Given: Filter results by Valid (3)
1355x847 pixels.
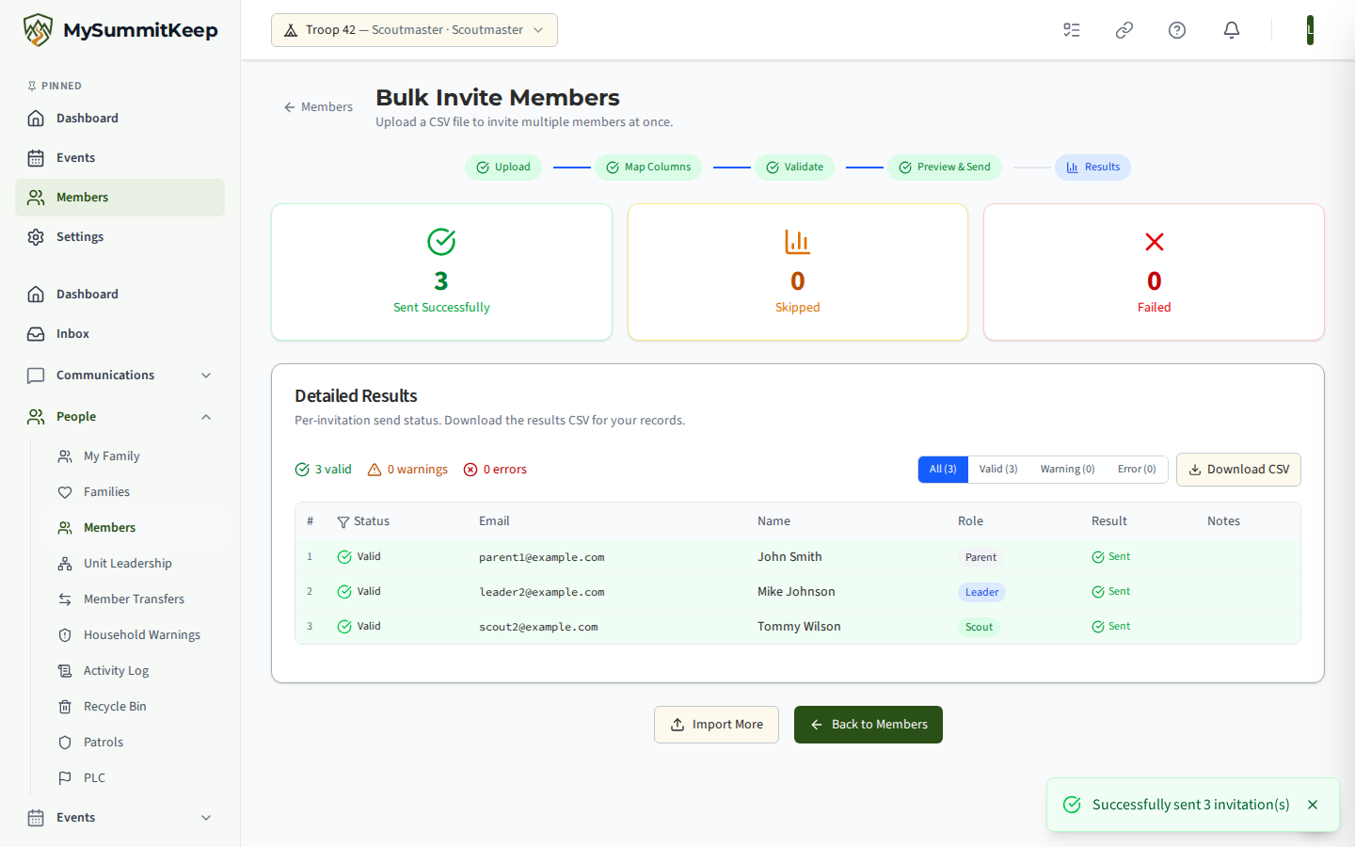Looking at the screenshot, I should point(998,470).
